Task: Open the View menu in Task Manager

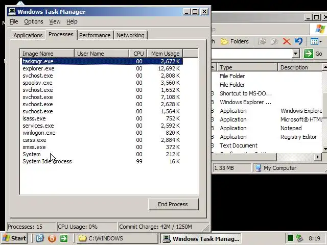Action: (x=55, y=21)
